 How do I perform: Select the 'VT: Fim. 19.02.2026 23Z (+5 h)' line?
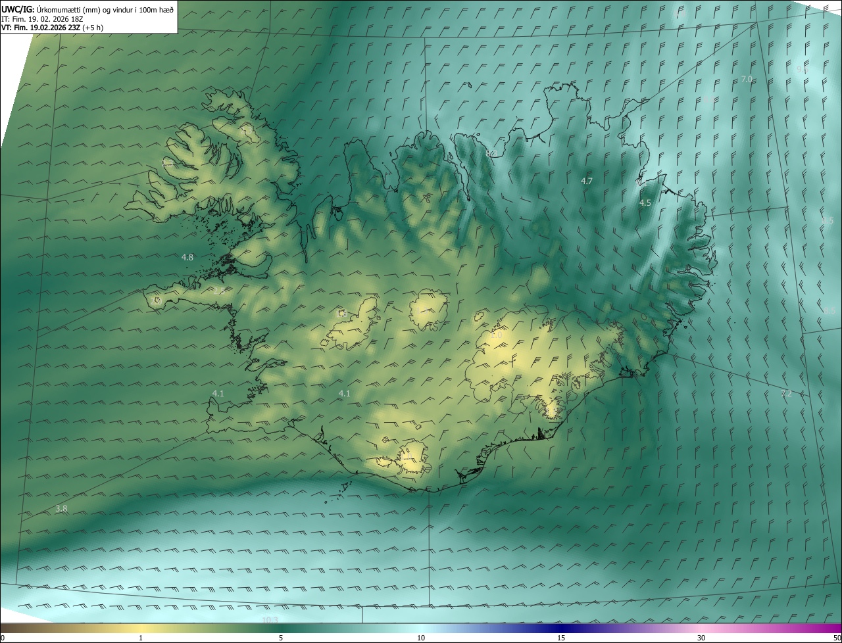[x=53, y=28]
